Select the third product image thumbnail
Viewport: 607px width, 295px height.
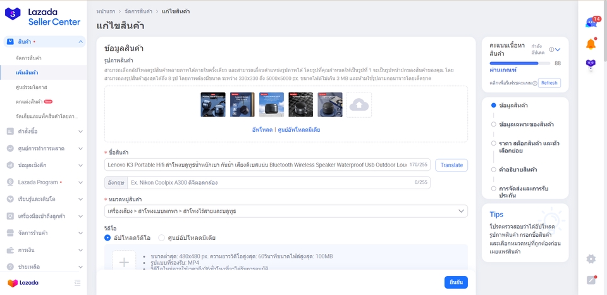(271, 104)
